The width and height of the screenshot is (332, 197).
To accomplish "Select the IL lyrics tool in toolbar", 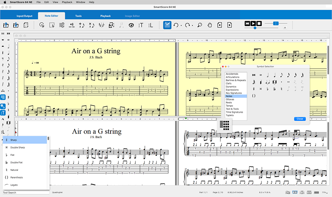I will pyautogui.click(x=150, y=25).
